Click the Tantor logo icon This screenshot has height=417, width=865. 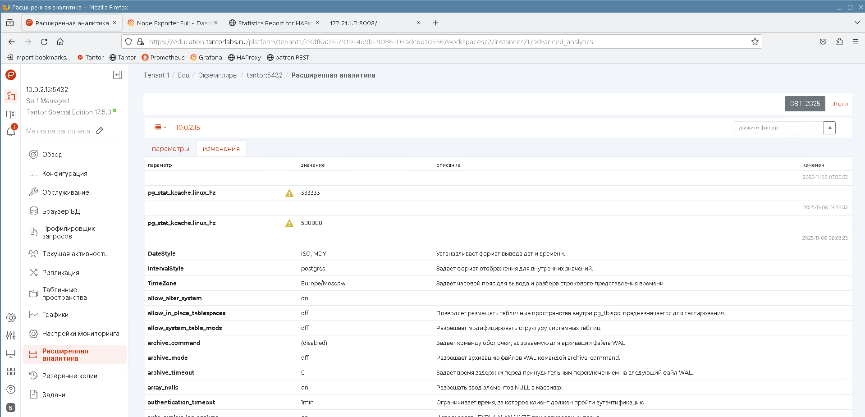pos(11,75)
